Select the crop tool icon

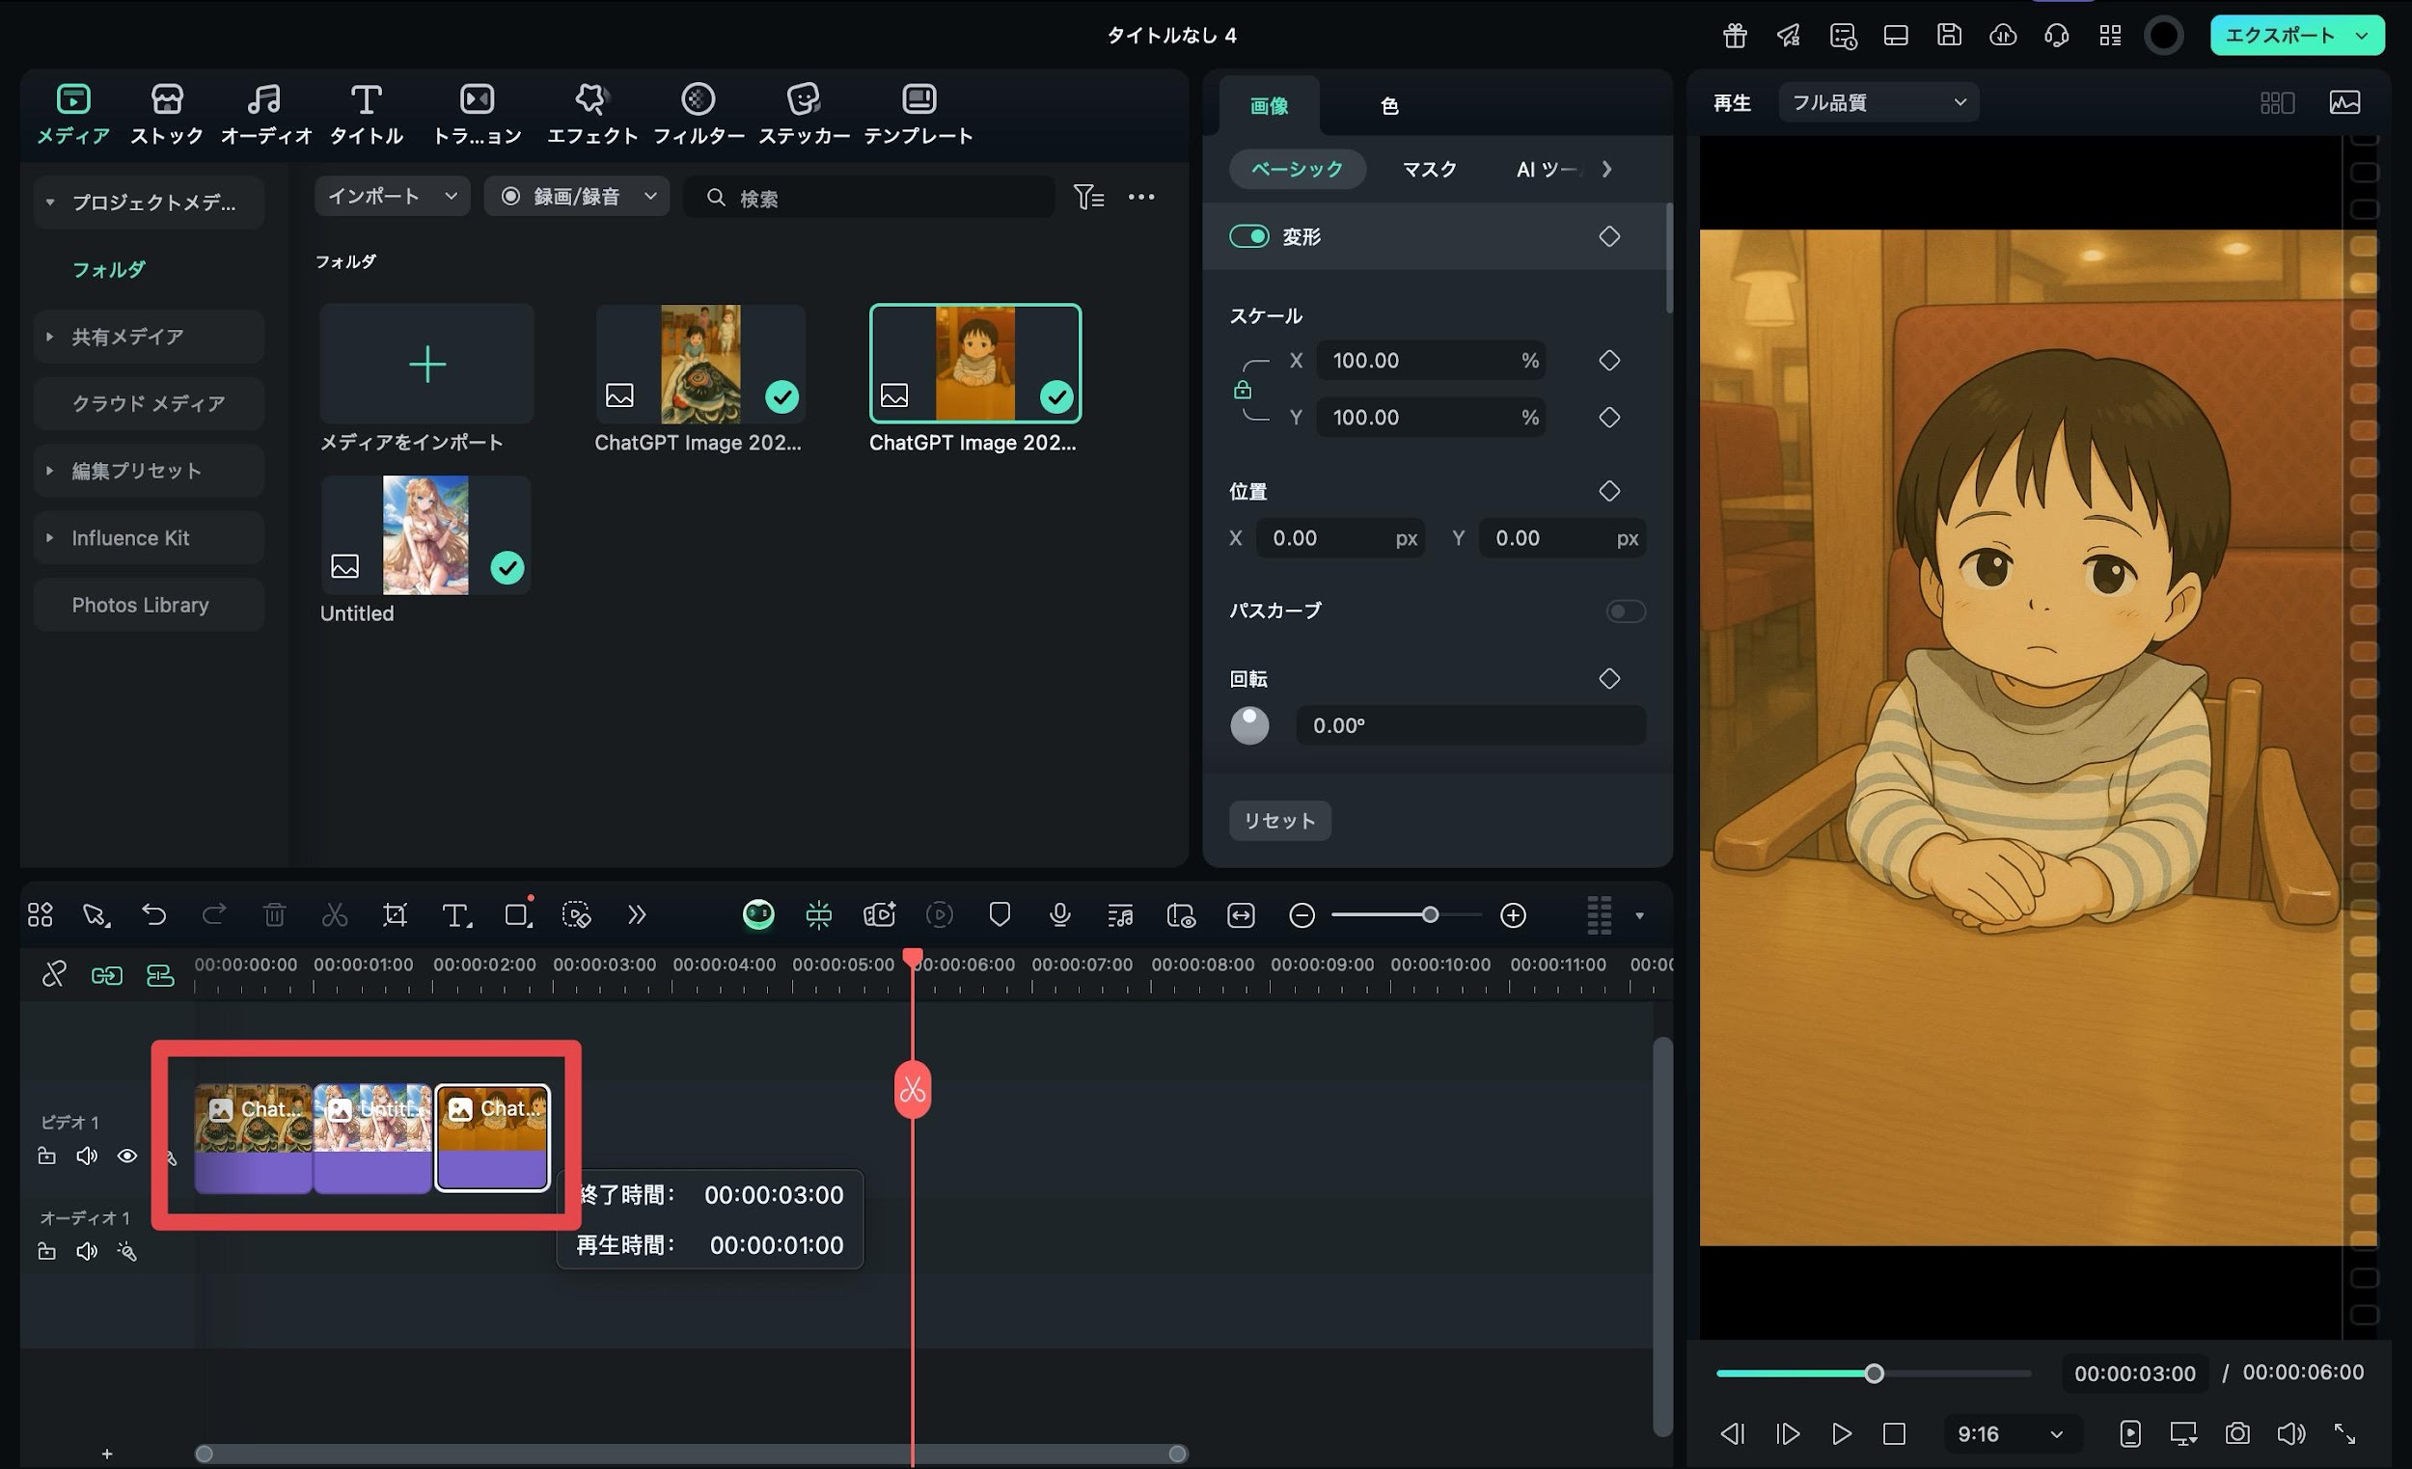[395, 915]
